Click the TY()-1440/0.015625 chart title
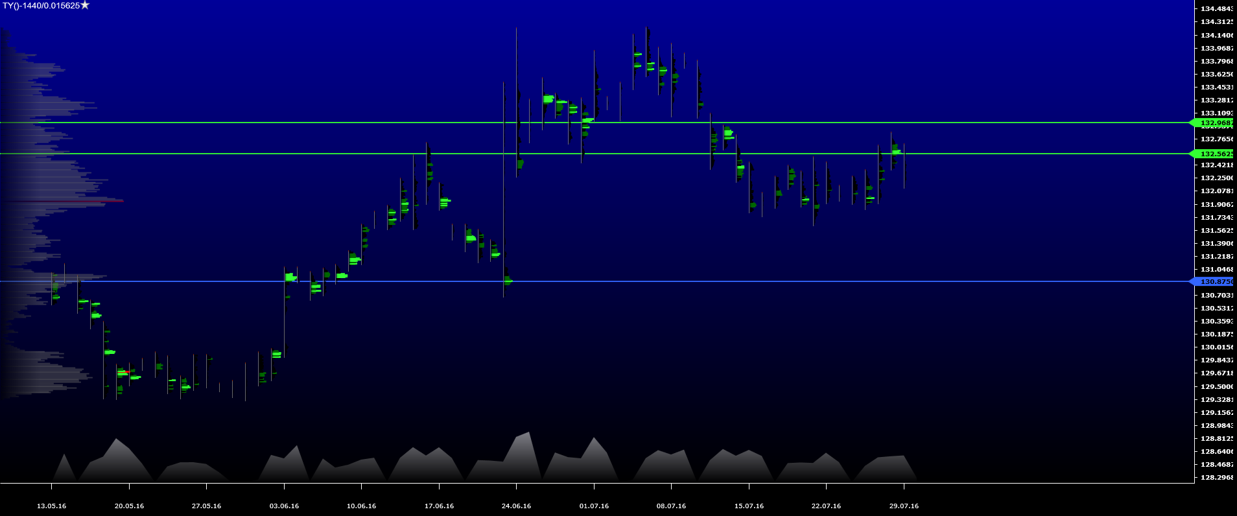 pyautogui.click(x=41, y=6)
